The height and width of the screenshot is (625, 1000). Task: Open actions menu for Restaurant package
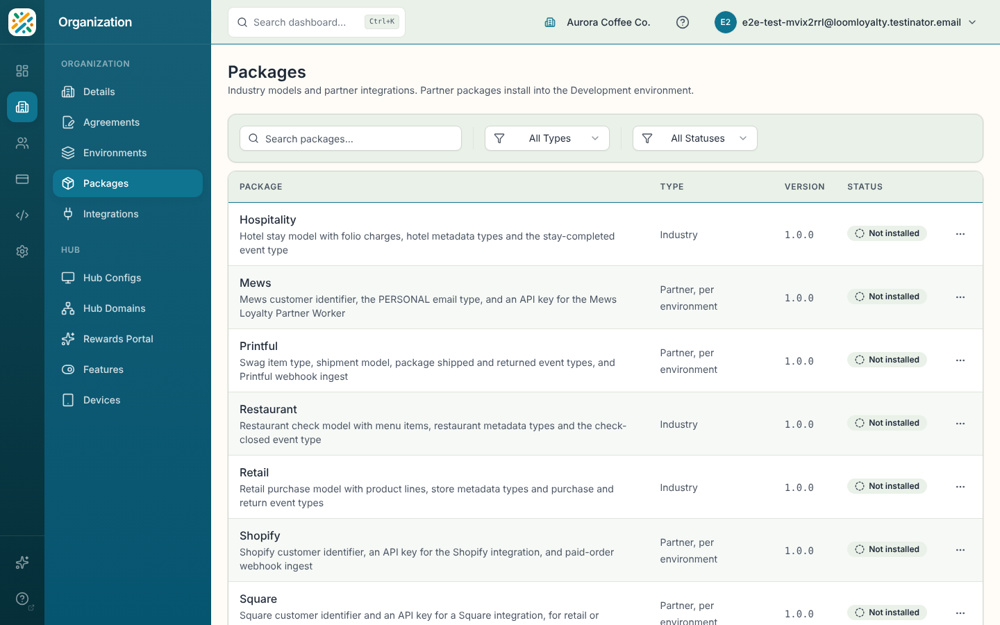click(960, 424)
